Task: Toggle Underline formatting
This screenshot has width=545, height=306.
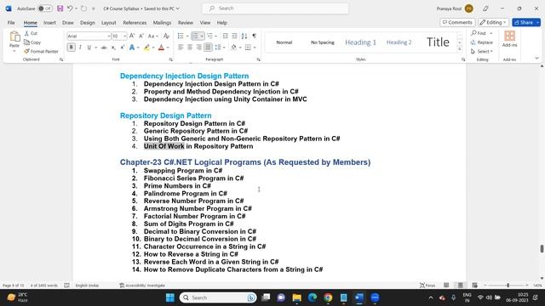Action: [89, 48]
